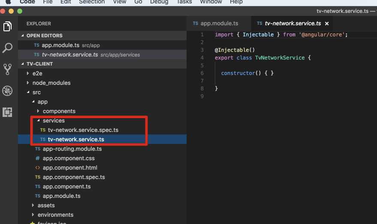Click TS icon beside app.component.ts in tree

[x=37, y=187]
